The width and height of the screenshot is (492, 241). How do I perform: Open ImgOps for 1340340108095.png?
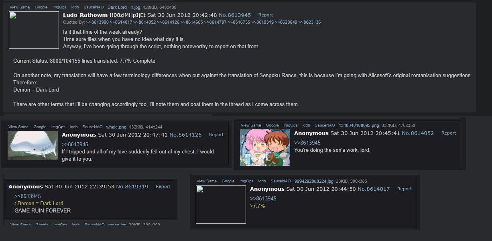tap(291, 125)
